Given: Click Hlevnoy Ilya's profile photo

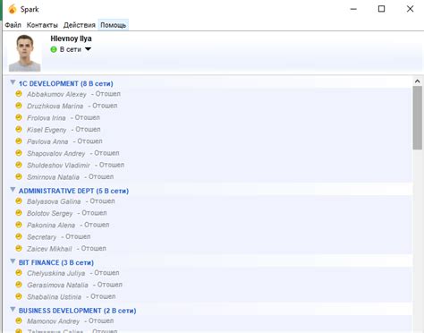Looking at the screenshot, I should point(24,53).
